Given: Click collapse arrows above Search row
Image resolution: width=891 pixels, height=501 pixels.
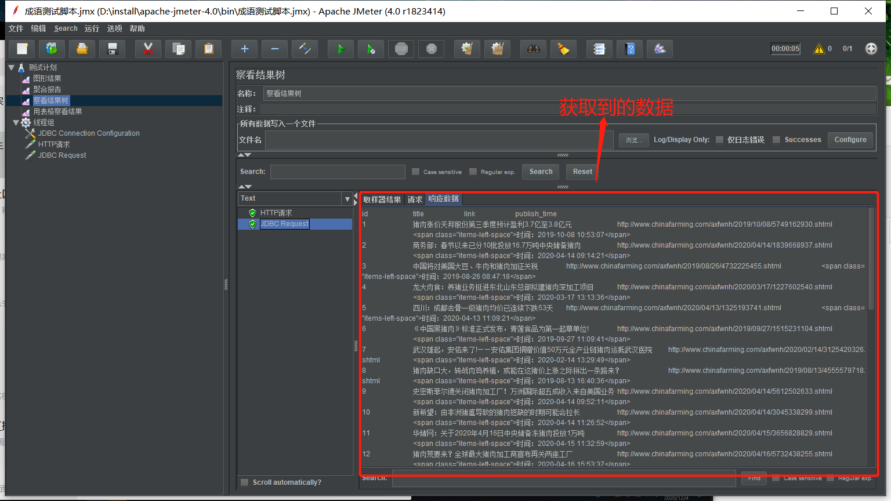Looking at the screenshot, I should pyautogui.click(x=244, y=155).
